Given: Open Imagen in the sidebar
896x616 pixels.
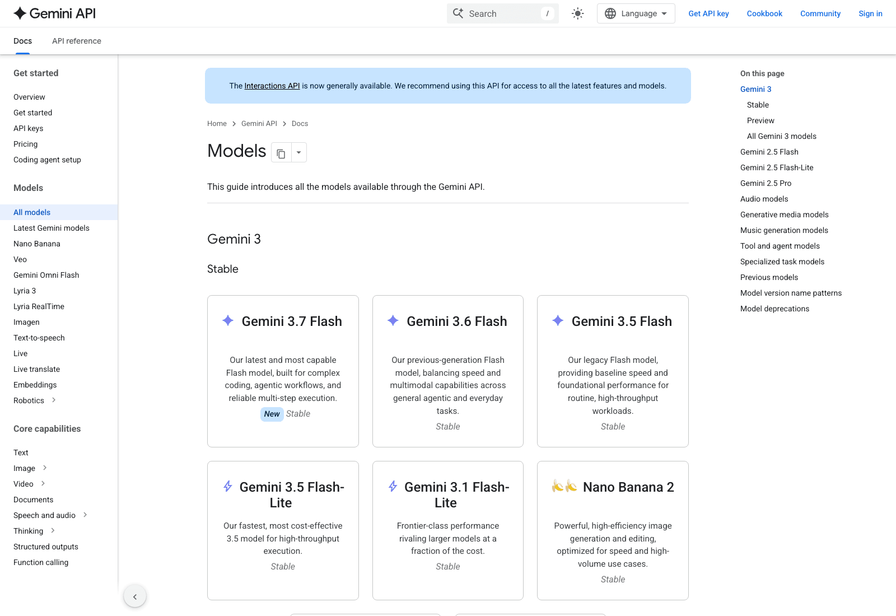Looking at the screenshot, I should [26, 322].
